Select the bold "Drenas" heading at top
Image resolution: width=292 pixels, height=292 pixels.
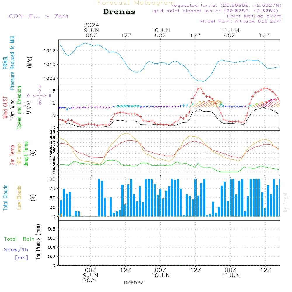119,12
